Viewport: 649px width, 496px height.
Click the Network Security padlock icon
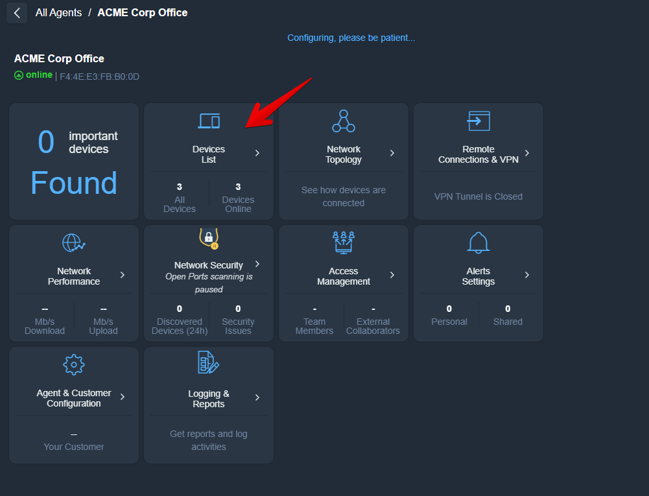209,239
